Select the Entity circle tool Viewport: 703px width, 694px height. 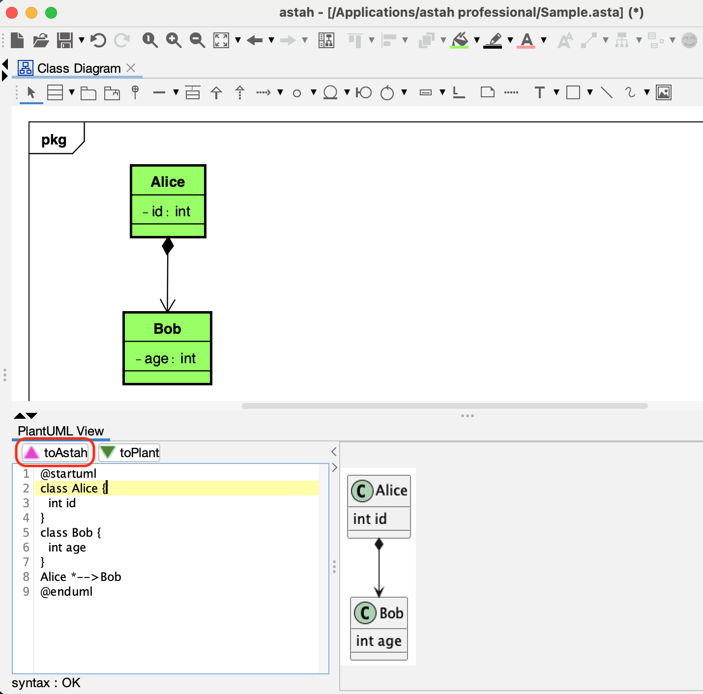point(330,92)
